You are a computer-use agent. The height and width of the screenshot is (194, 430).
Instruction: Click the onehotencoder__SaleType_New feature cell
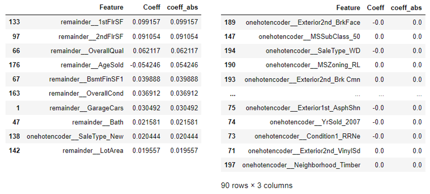click(x=75, y=137)
